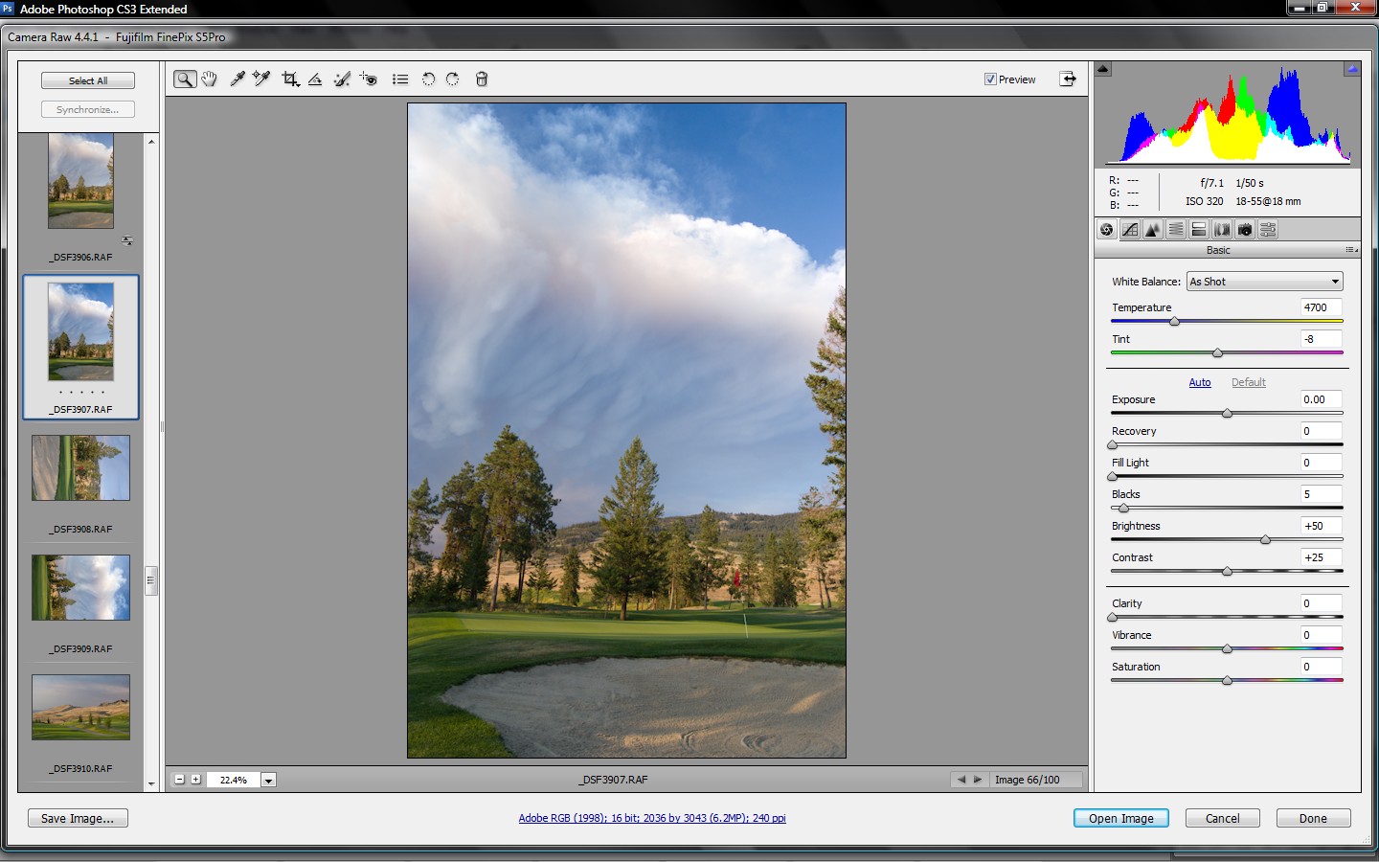This screenshot has height=862, width=1379.
Task: Toggle shadow clipping warning on histogram
Action: [1103, 69]
